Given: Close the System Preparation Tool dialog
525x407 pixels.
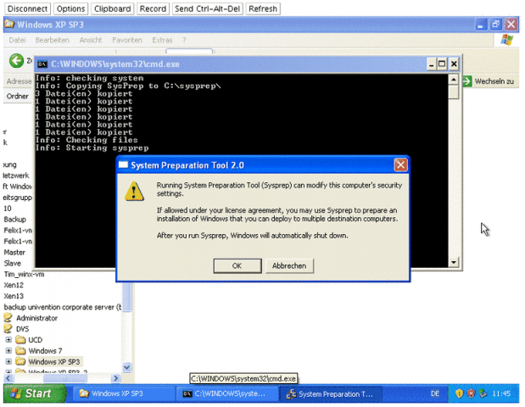Looking at the screenshot, I should point(400,165).
